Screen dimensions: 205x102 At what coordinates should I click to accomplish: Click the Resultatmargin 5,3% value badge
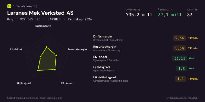[x=179, y=48]
